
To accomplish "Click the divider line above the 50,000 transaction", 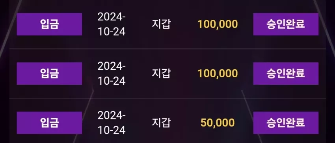I will (x=167, y=98).
